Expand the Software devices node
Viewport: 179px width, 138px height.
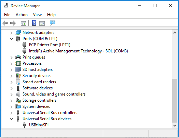tap(11, 88)
